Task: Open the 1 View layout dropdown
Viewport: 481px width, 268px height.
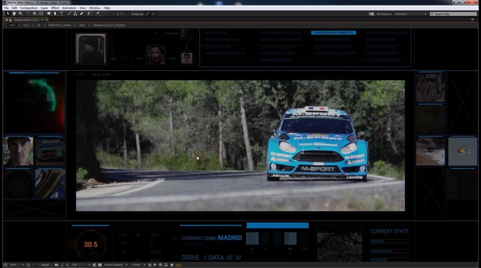Action: (138, 265)
